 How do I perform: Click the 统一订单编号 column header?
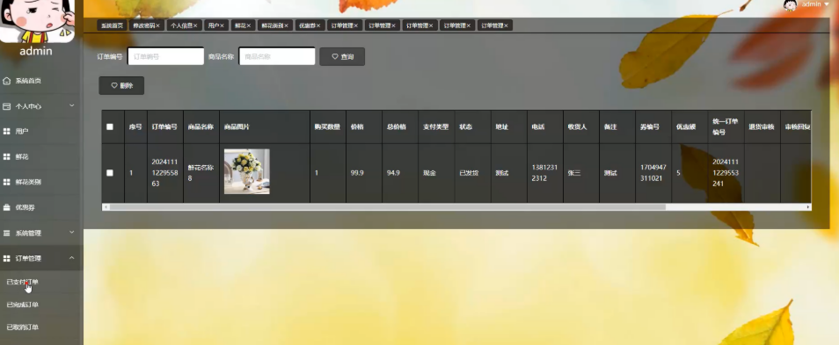[726, 127]
